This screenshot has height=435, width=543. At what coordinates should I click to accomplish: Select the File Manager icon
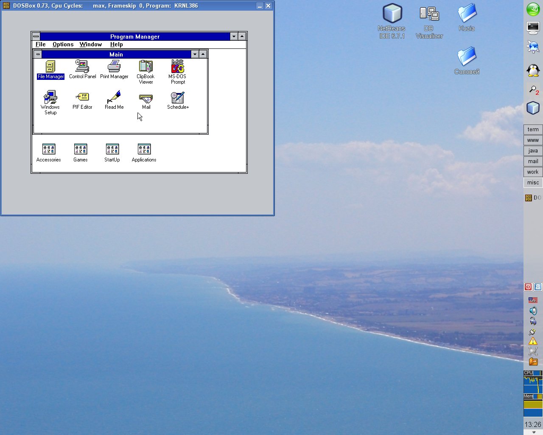coord(50,70)
